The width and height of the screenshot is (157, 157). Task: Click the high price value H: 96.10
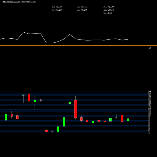click(x=82, y=7)
